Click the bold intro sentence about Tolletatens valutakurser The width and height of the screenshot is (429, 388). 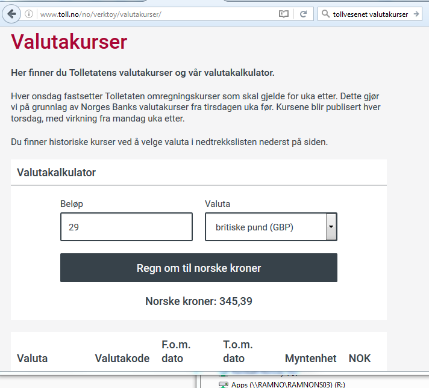(x=143, y=73)
